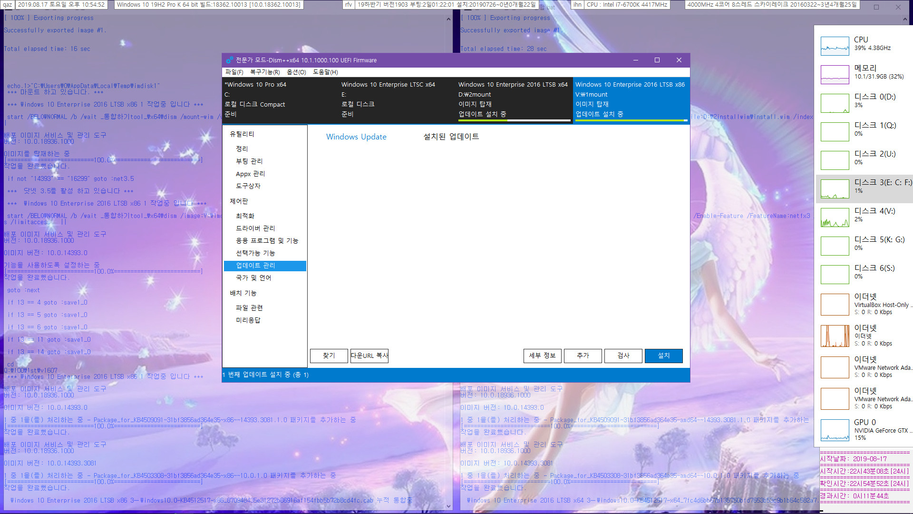
Task: Click the blue 설치 button
Action: click(664, 356)
